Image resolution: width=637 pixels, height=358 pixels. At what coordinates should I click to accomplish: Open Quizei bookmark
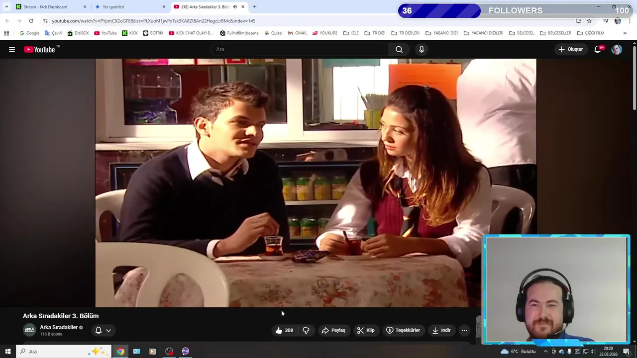(x=274, y=33)
